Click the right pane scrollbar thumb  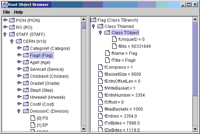click(x=195, y=59)
